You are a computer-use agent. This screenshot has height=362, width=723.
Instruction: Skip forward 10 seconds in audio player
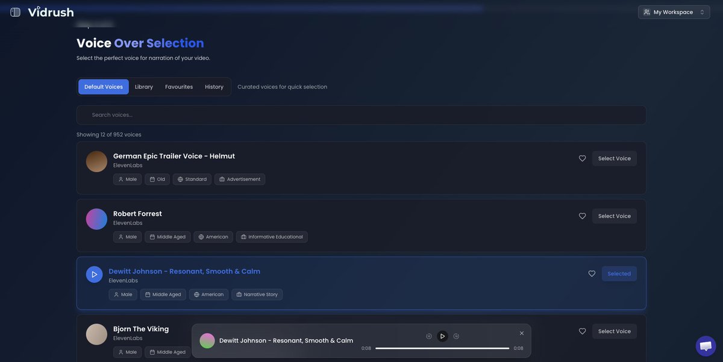click(456, 336)
